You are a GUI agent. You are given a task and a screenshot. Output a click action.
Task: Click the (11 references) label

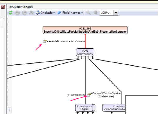click(76, 95)
